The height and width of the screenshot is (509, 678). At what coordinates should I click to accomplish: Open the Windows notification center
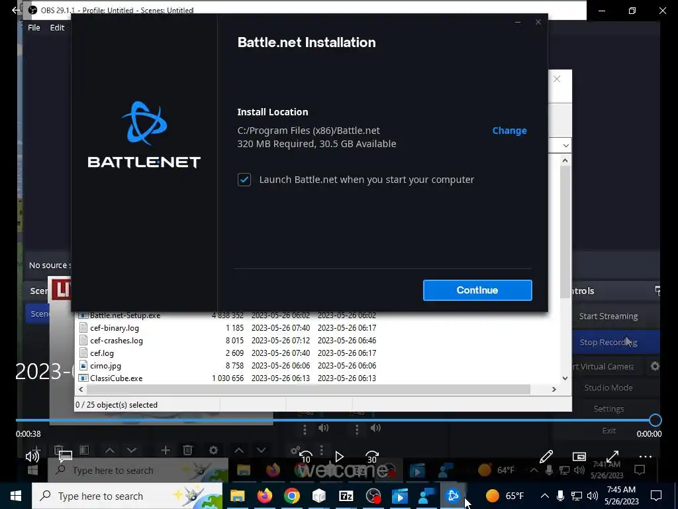pyautogui.click(x=656, y=496)
